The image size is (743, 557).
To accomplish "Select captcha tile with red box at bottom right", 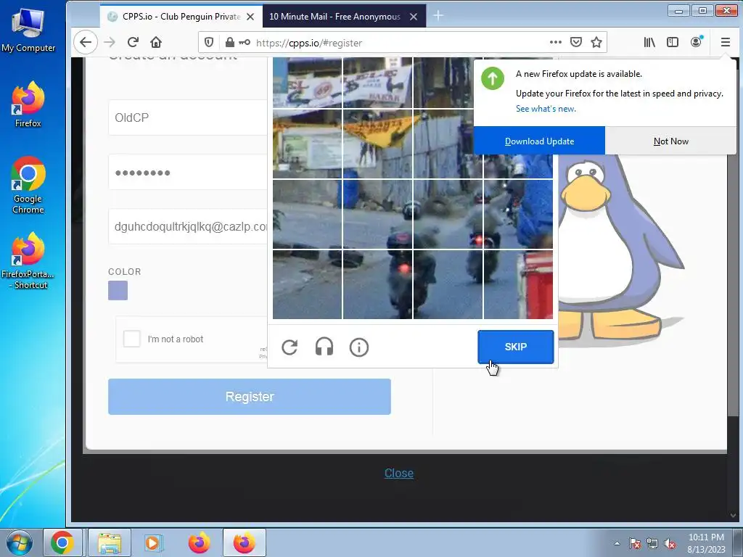I will coord(518,284).
